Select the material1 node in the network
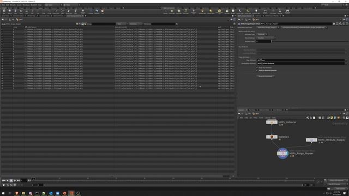The width and height of the screenshot is (349, 196). click(x=272, y=137)
